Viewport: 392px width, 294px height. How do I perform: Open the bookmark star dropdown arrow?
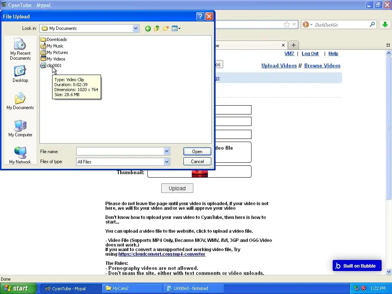pos(294,24)
